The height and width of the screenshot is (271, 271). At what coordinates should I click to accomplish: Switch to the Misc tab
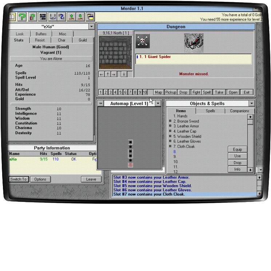click(63, 34)
